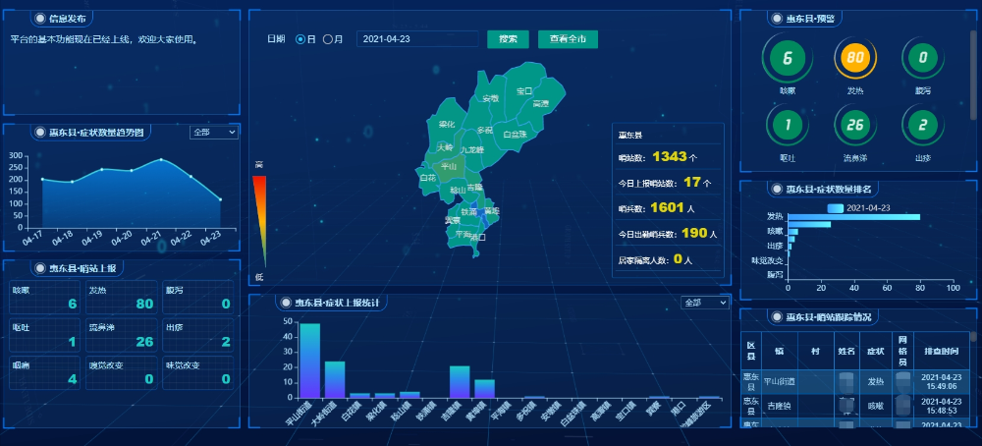The height and width of the screenshot is (446, 982).
Task: Click the vomiting (呕吐) circle showing 1
Action: pyautogui.click(x=787, y=125)
